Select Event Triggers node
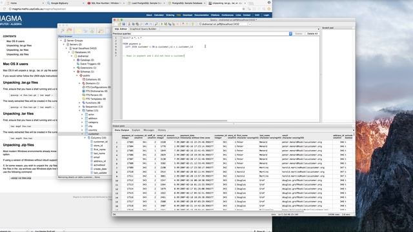Screen dimensions: 413x232 click(x=90, y=64)
